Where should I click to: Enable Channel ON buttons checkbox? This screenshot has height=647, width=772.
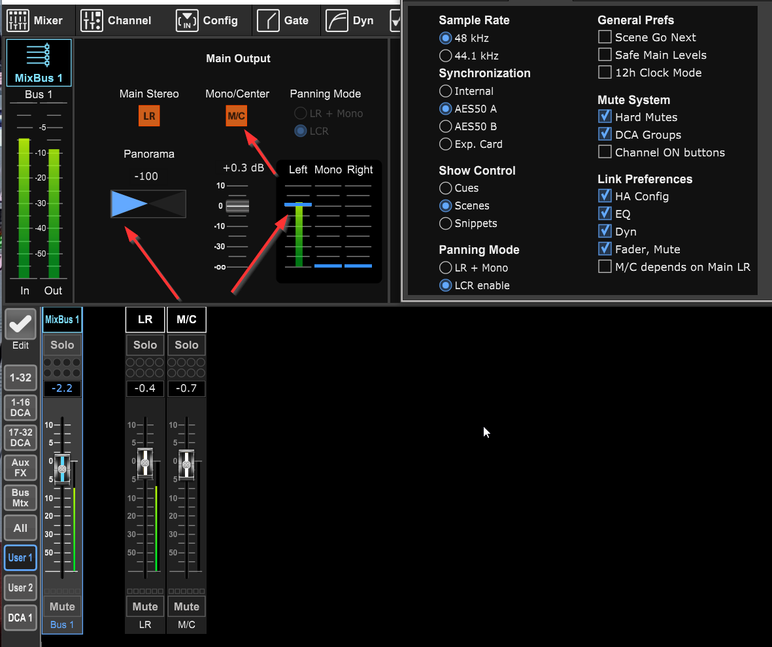[605, 152]
